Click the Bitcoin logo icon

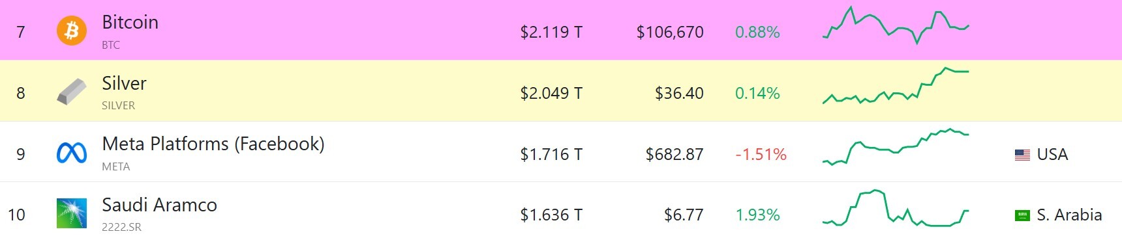(72, 31)
